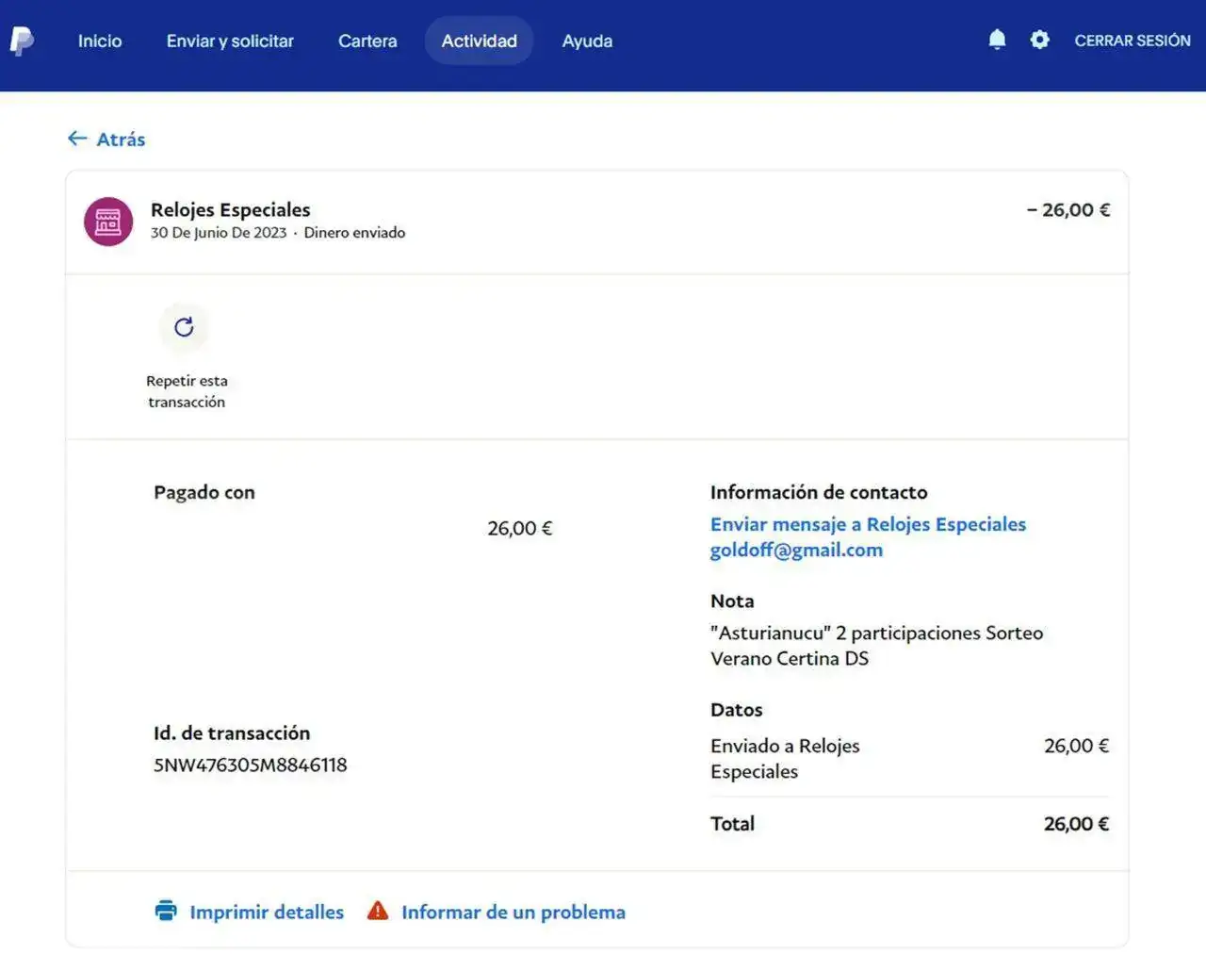Click the 26,00 € amount under Pagado con
This screenshot has height=971, width=1206.
point(520,528)
